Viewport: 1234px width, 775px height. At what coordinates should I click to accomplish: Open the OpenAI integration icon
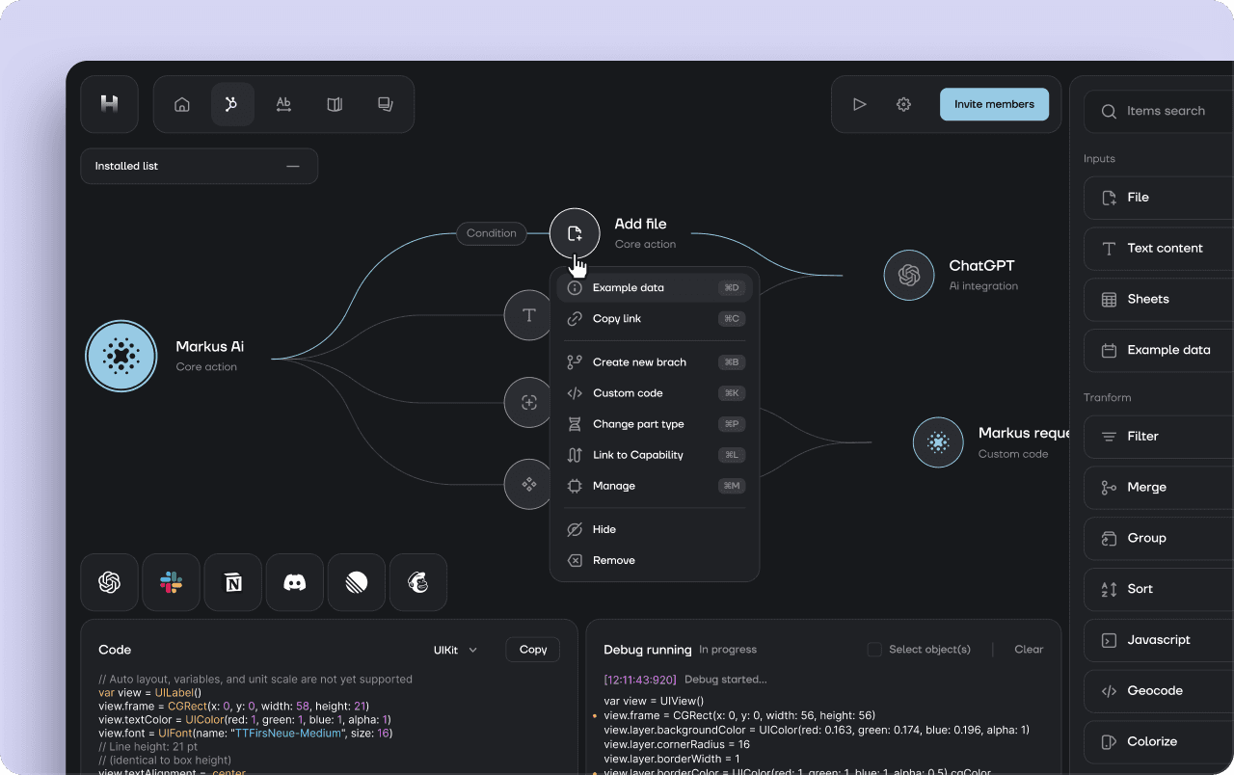click(x=110, y=582)
